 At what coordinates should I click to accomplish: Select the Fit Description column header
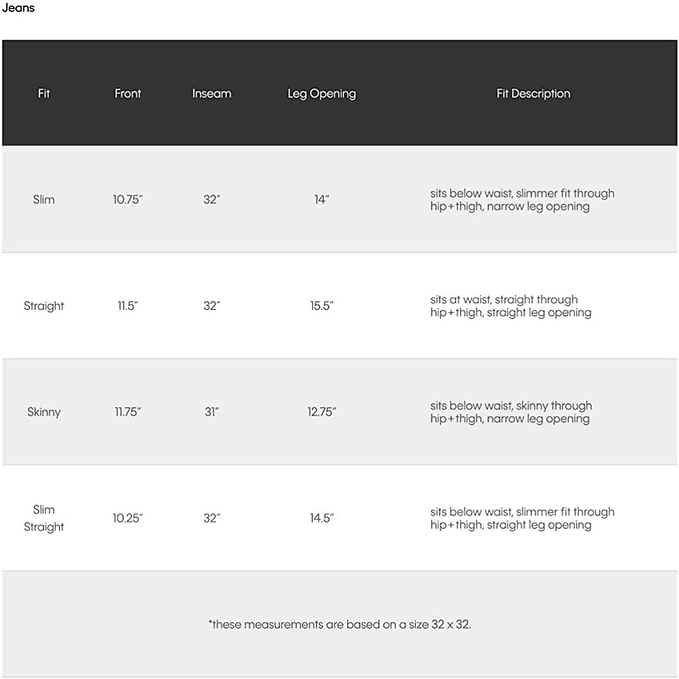pos(533,93)
